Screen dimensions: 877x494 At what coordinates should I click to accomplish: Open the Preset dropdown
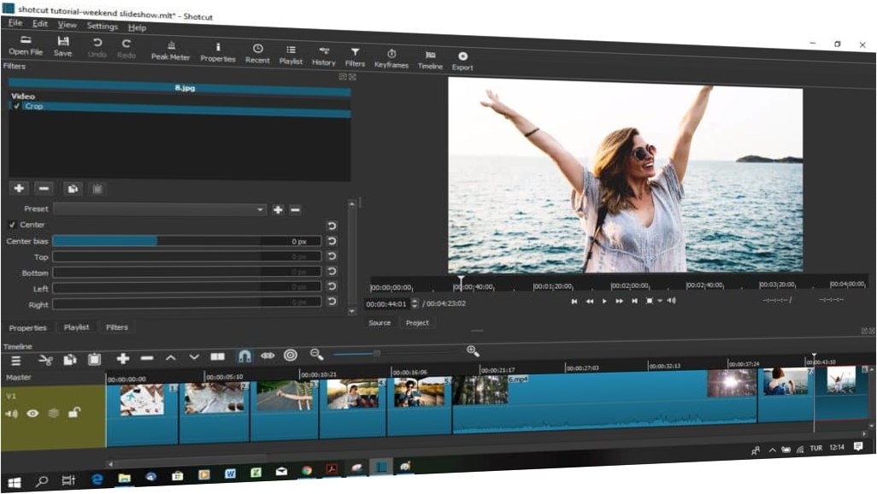pyautogui.click(x=160, y=209)
